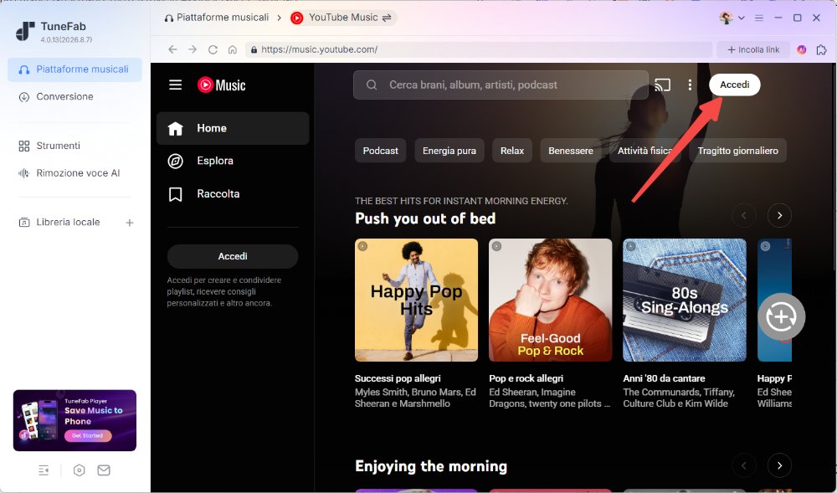
Task: Switch platform via YouTube Music selector
Action: click(x=341, y=18)
